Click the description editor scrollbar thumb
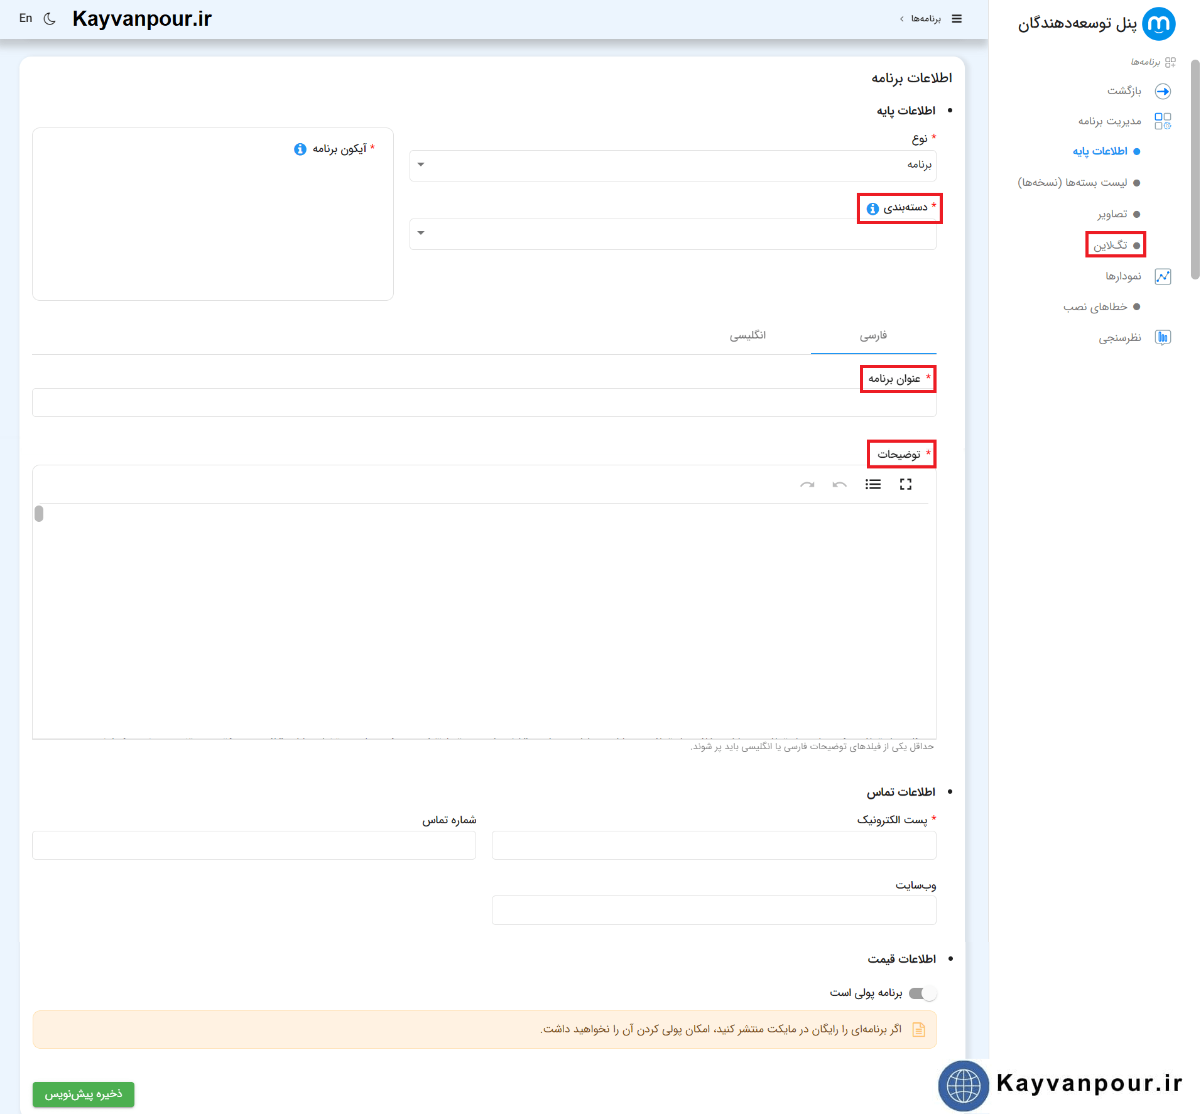This screenshot has height=1114, width=1201. pos(39,514)
